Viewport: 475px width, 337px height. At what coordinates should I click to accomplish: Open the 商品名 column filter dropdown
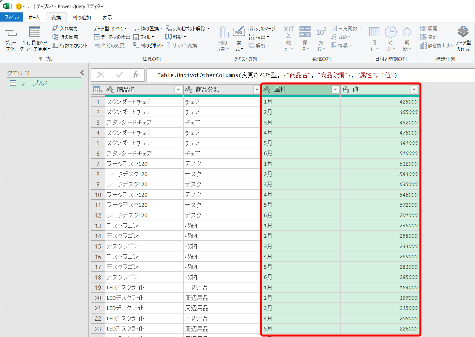[178, 89]
